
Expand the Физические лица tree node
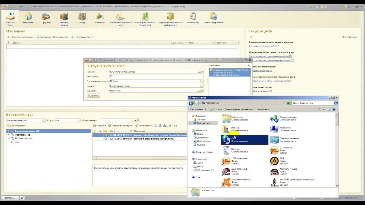[x=9, y=138]
